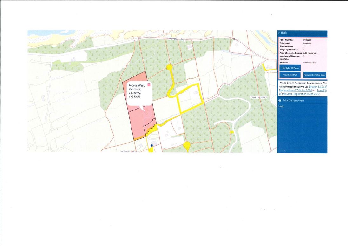Highlight All Plans on this folio
348x246 pixels.
pos(290,68)
